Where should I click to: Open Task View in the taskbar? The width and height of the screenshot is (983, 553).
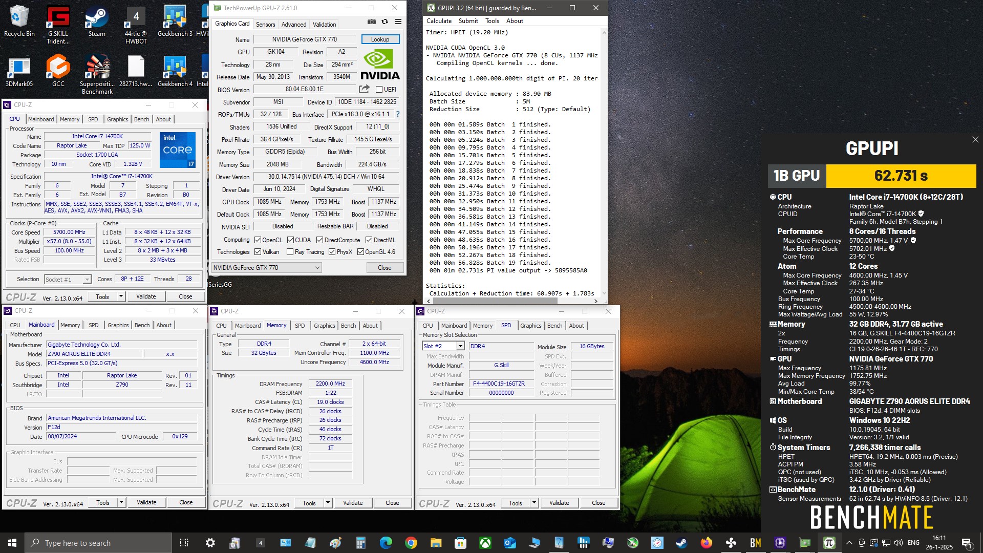184,543
